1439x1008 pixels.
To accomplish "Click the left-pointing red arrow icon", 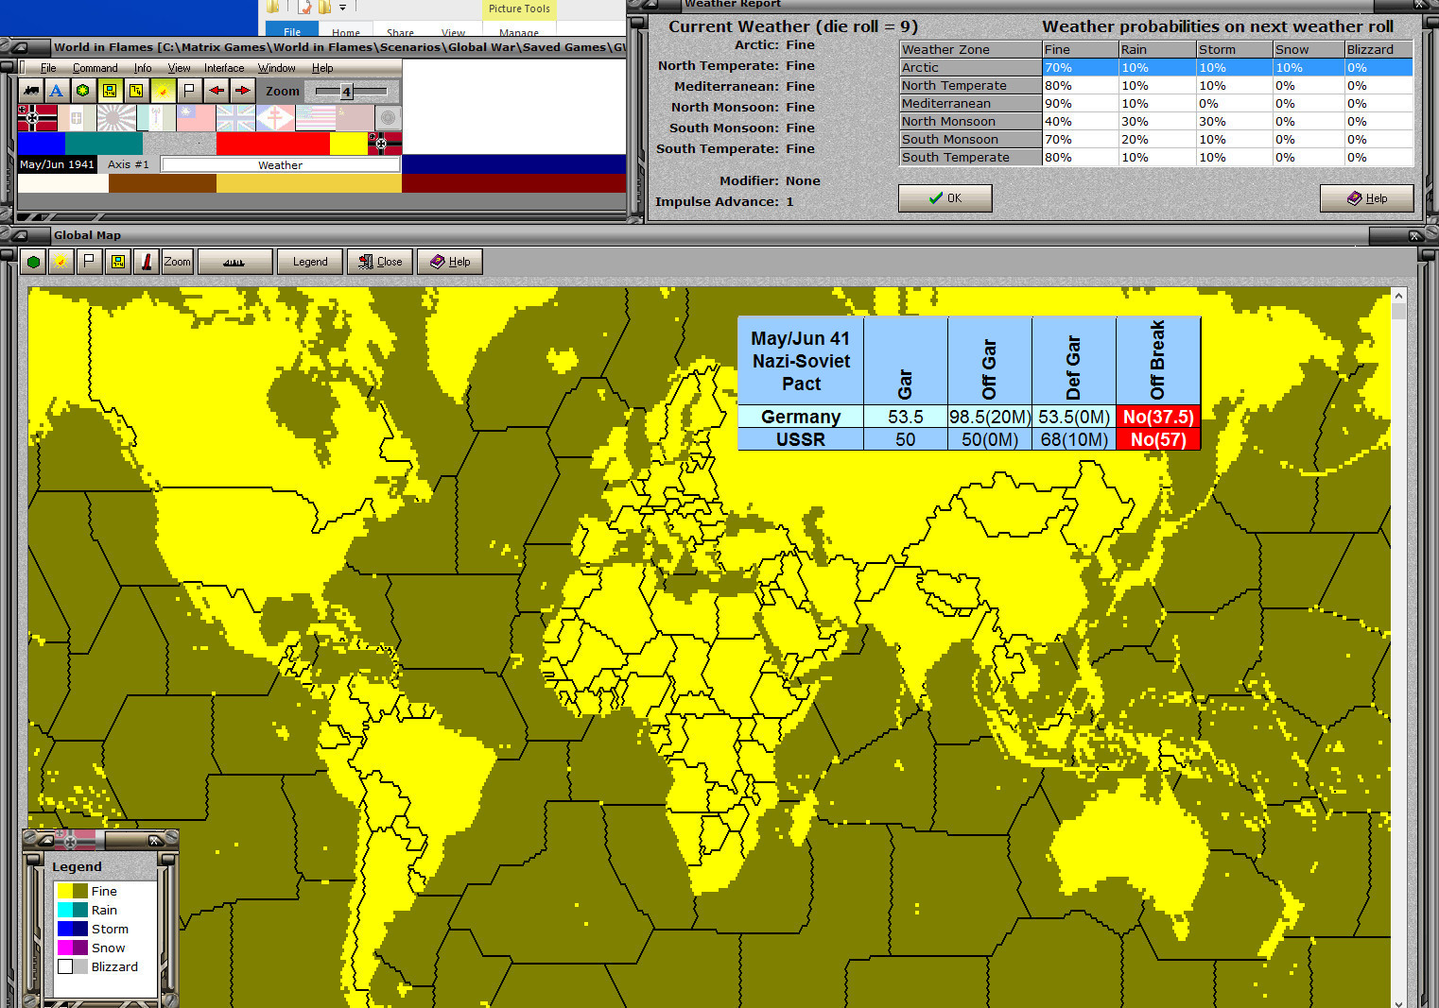I will coord(217,91).
